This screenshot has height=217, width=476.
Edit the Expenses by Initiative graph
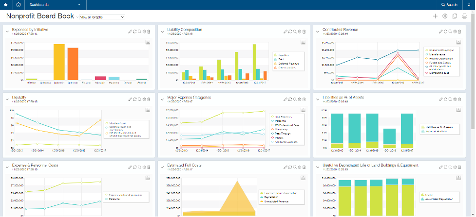[x=130, y=32]
